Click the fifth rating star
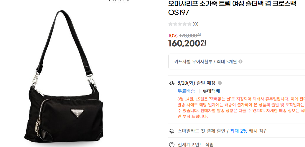Viewport: 305px width, 147px height. [x=189, y=24]
